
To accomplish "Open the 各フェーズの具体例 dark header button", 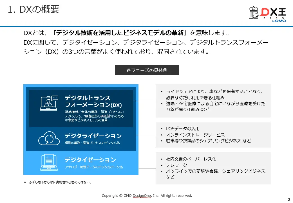I will (x=147, y=70).
